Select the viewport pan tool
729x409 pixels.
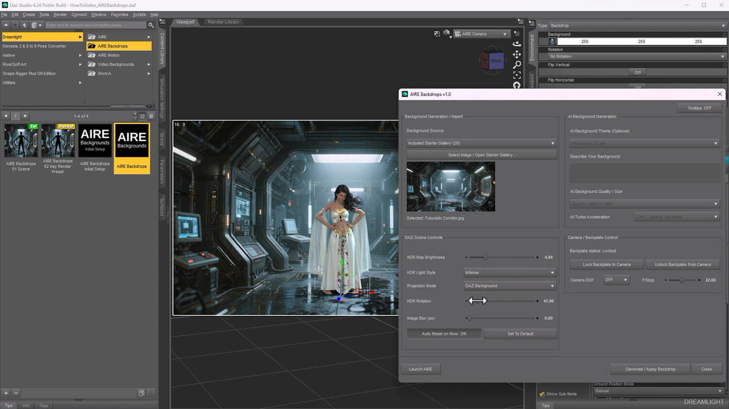517,54
